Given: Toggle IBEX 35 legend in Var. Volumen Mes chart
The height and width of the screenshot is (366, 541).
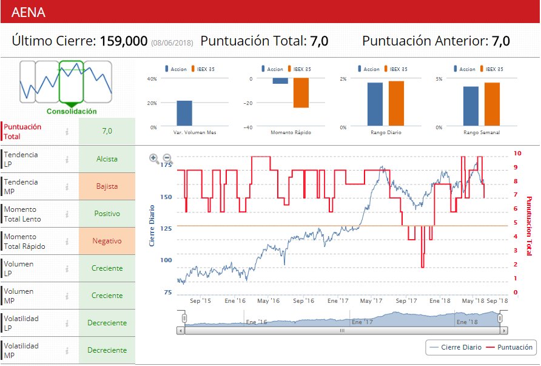Looking at the screenshot, I should tap(203, 69).
